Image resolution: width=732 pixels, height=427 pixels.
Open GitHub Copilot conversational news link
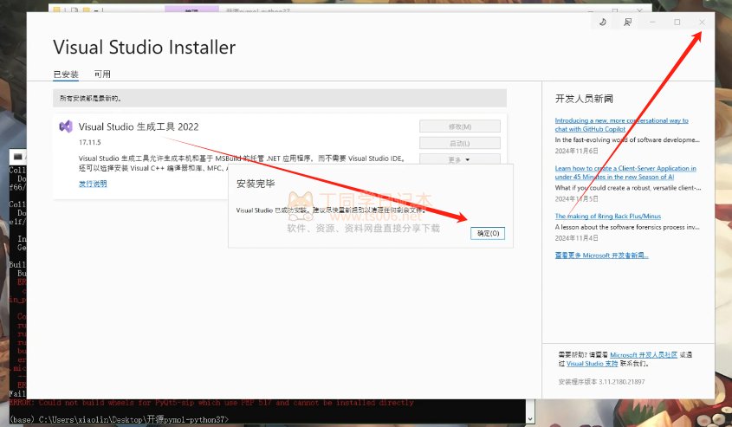click(x=621, y=125)
